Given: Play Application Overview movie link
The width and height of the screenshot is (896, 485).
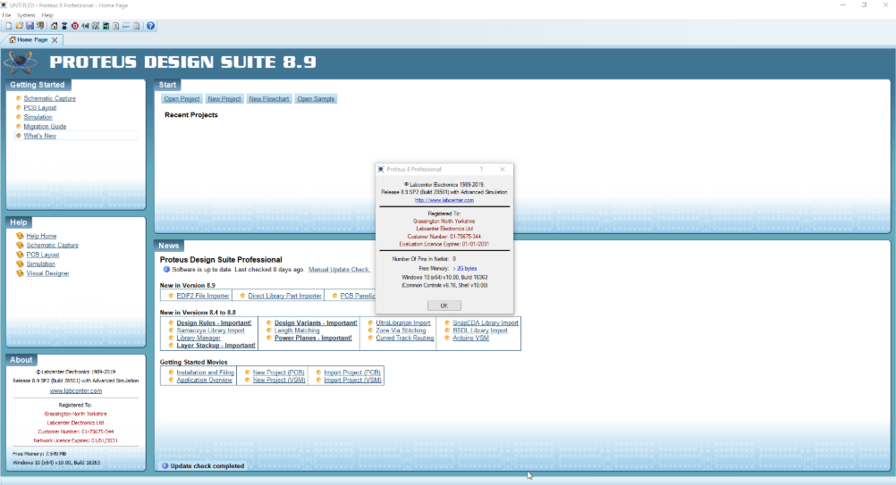Looking at the screenshot, I should pos(204,380).
